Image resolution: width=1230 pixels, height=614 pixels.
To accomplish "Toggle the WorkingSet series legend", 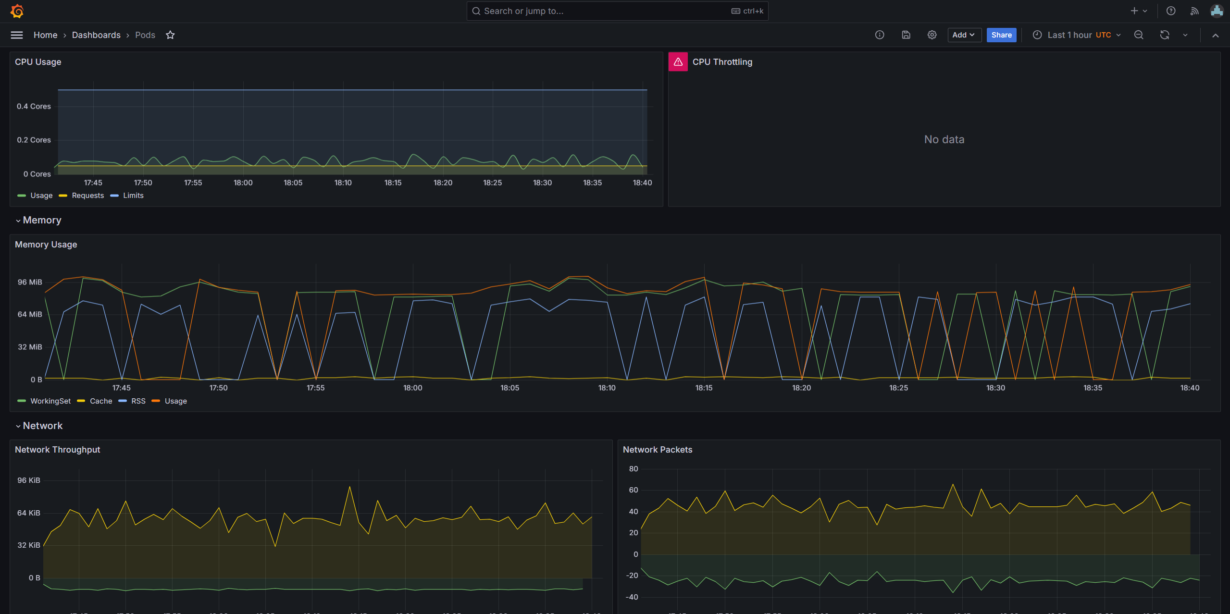I will 50,401.
